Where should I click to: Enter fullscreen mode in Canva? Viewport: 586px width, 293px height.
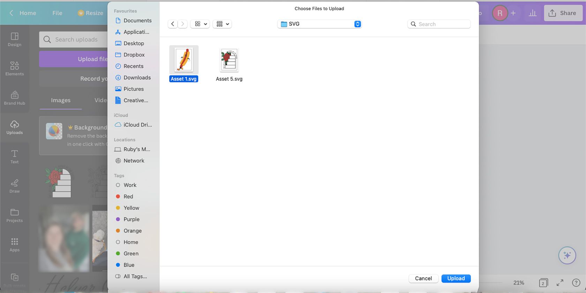click(x=560, y=283)
